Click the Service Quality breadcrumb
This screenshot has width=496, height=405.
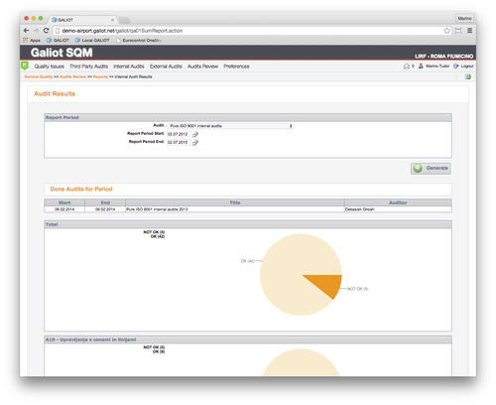click(39, 76)
